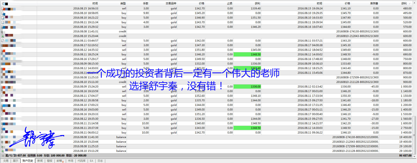This screenshot has width=417, height=163.
Task: Open the 新闻 tab
Action: pyautogui.click(x=40, y=161)
